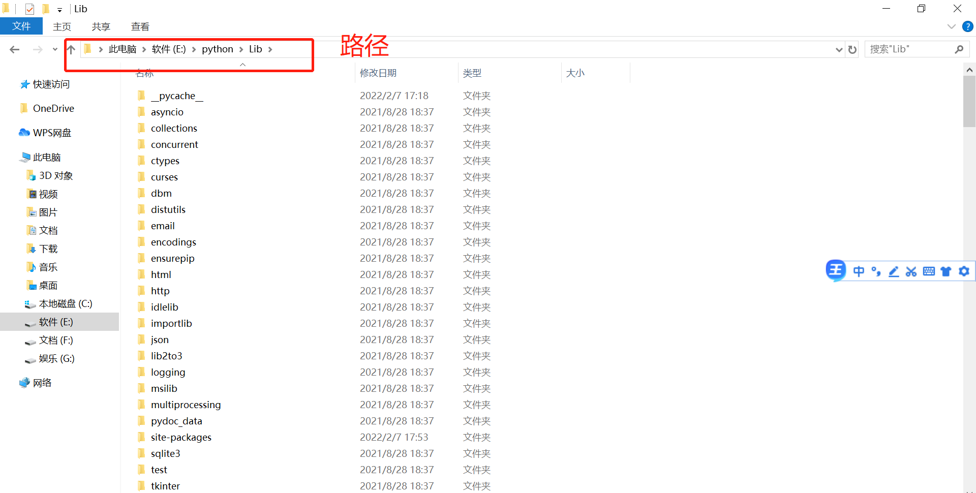
Task: Select the importlib folder
Action: 171,323
